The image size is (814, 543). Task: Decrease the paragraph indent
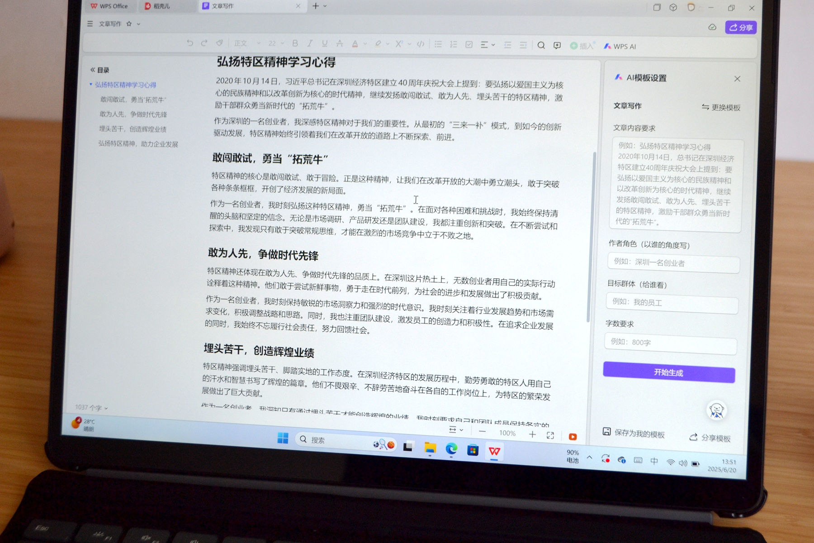point(508,45)
